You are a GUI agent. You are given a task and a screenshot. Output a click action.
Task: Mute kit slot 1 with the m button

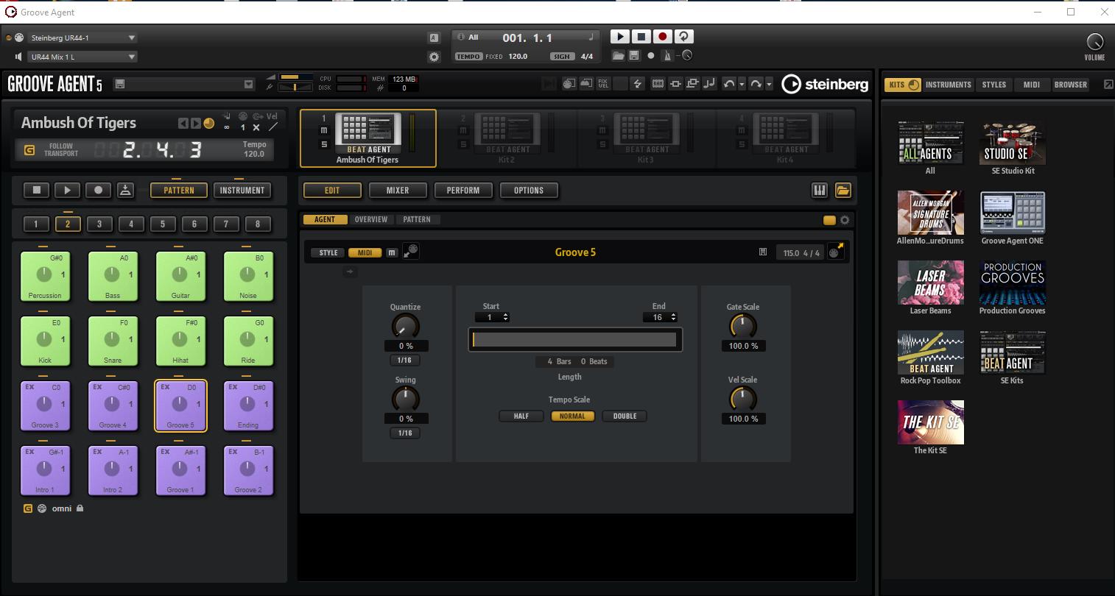coord(324,131)
